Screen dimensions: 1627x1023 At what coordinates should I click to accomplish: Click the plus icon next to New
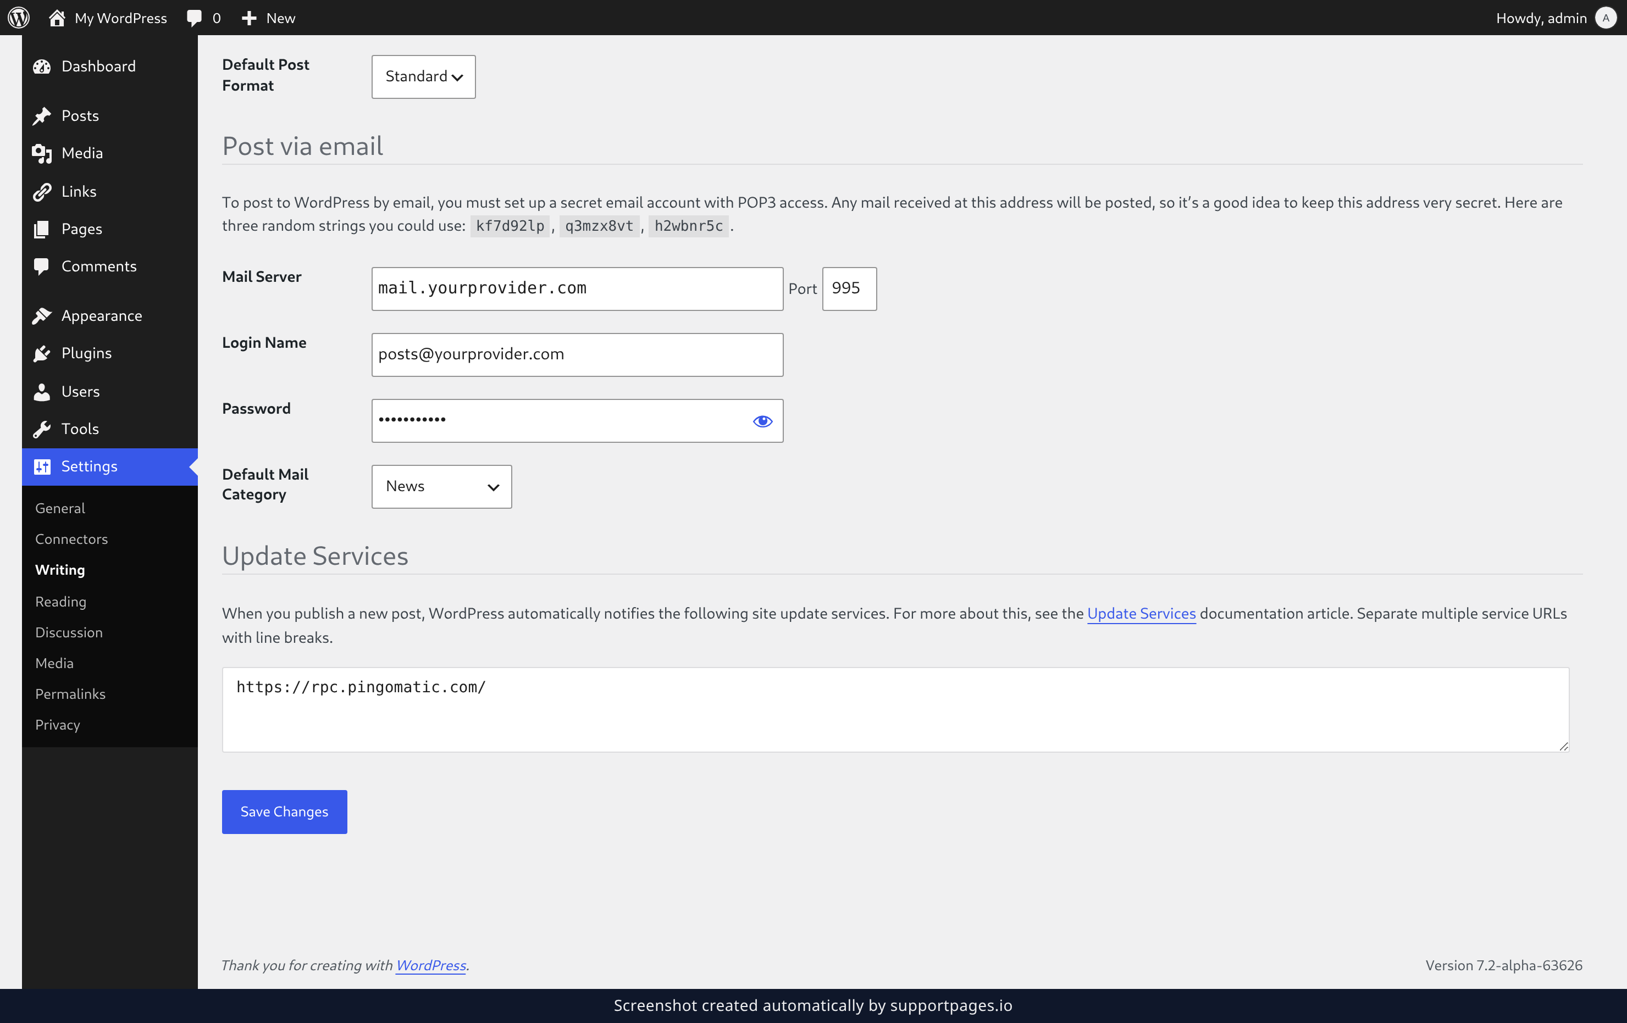[x=250, y=18]
